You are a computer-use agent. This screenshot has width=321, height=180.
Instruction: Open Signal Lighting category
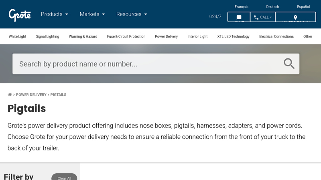coord(47,36)
